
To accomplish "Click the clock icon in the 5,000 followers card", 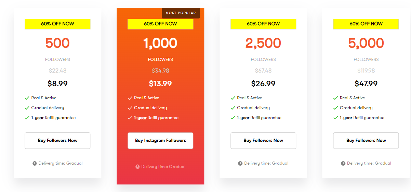I will point(343,163).
